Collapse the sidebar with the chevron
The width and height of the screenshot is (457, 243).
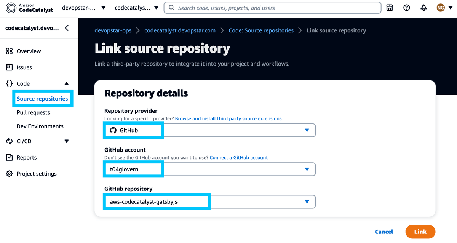click(x=67, y=28)
